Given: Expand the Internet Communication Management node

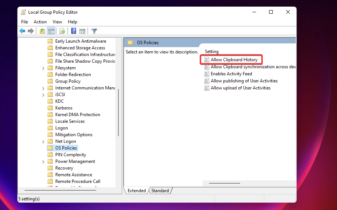Looking at the screenshot, I should (x=43, y=88).
